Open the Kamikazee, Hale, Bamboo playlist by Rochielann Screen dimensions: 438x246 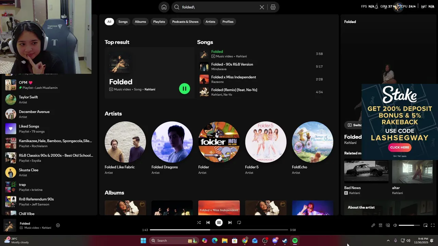(x=50, y=143)
